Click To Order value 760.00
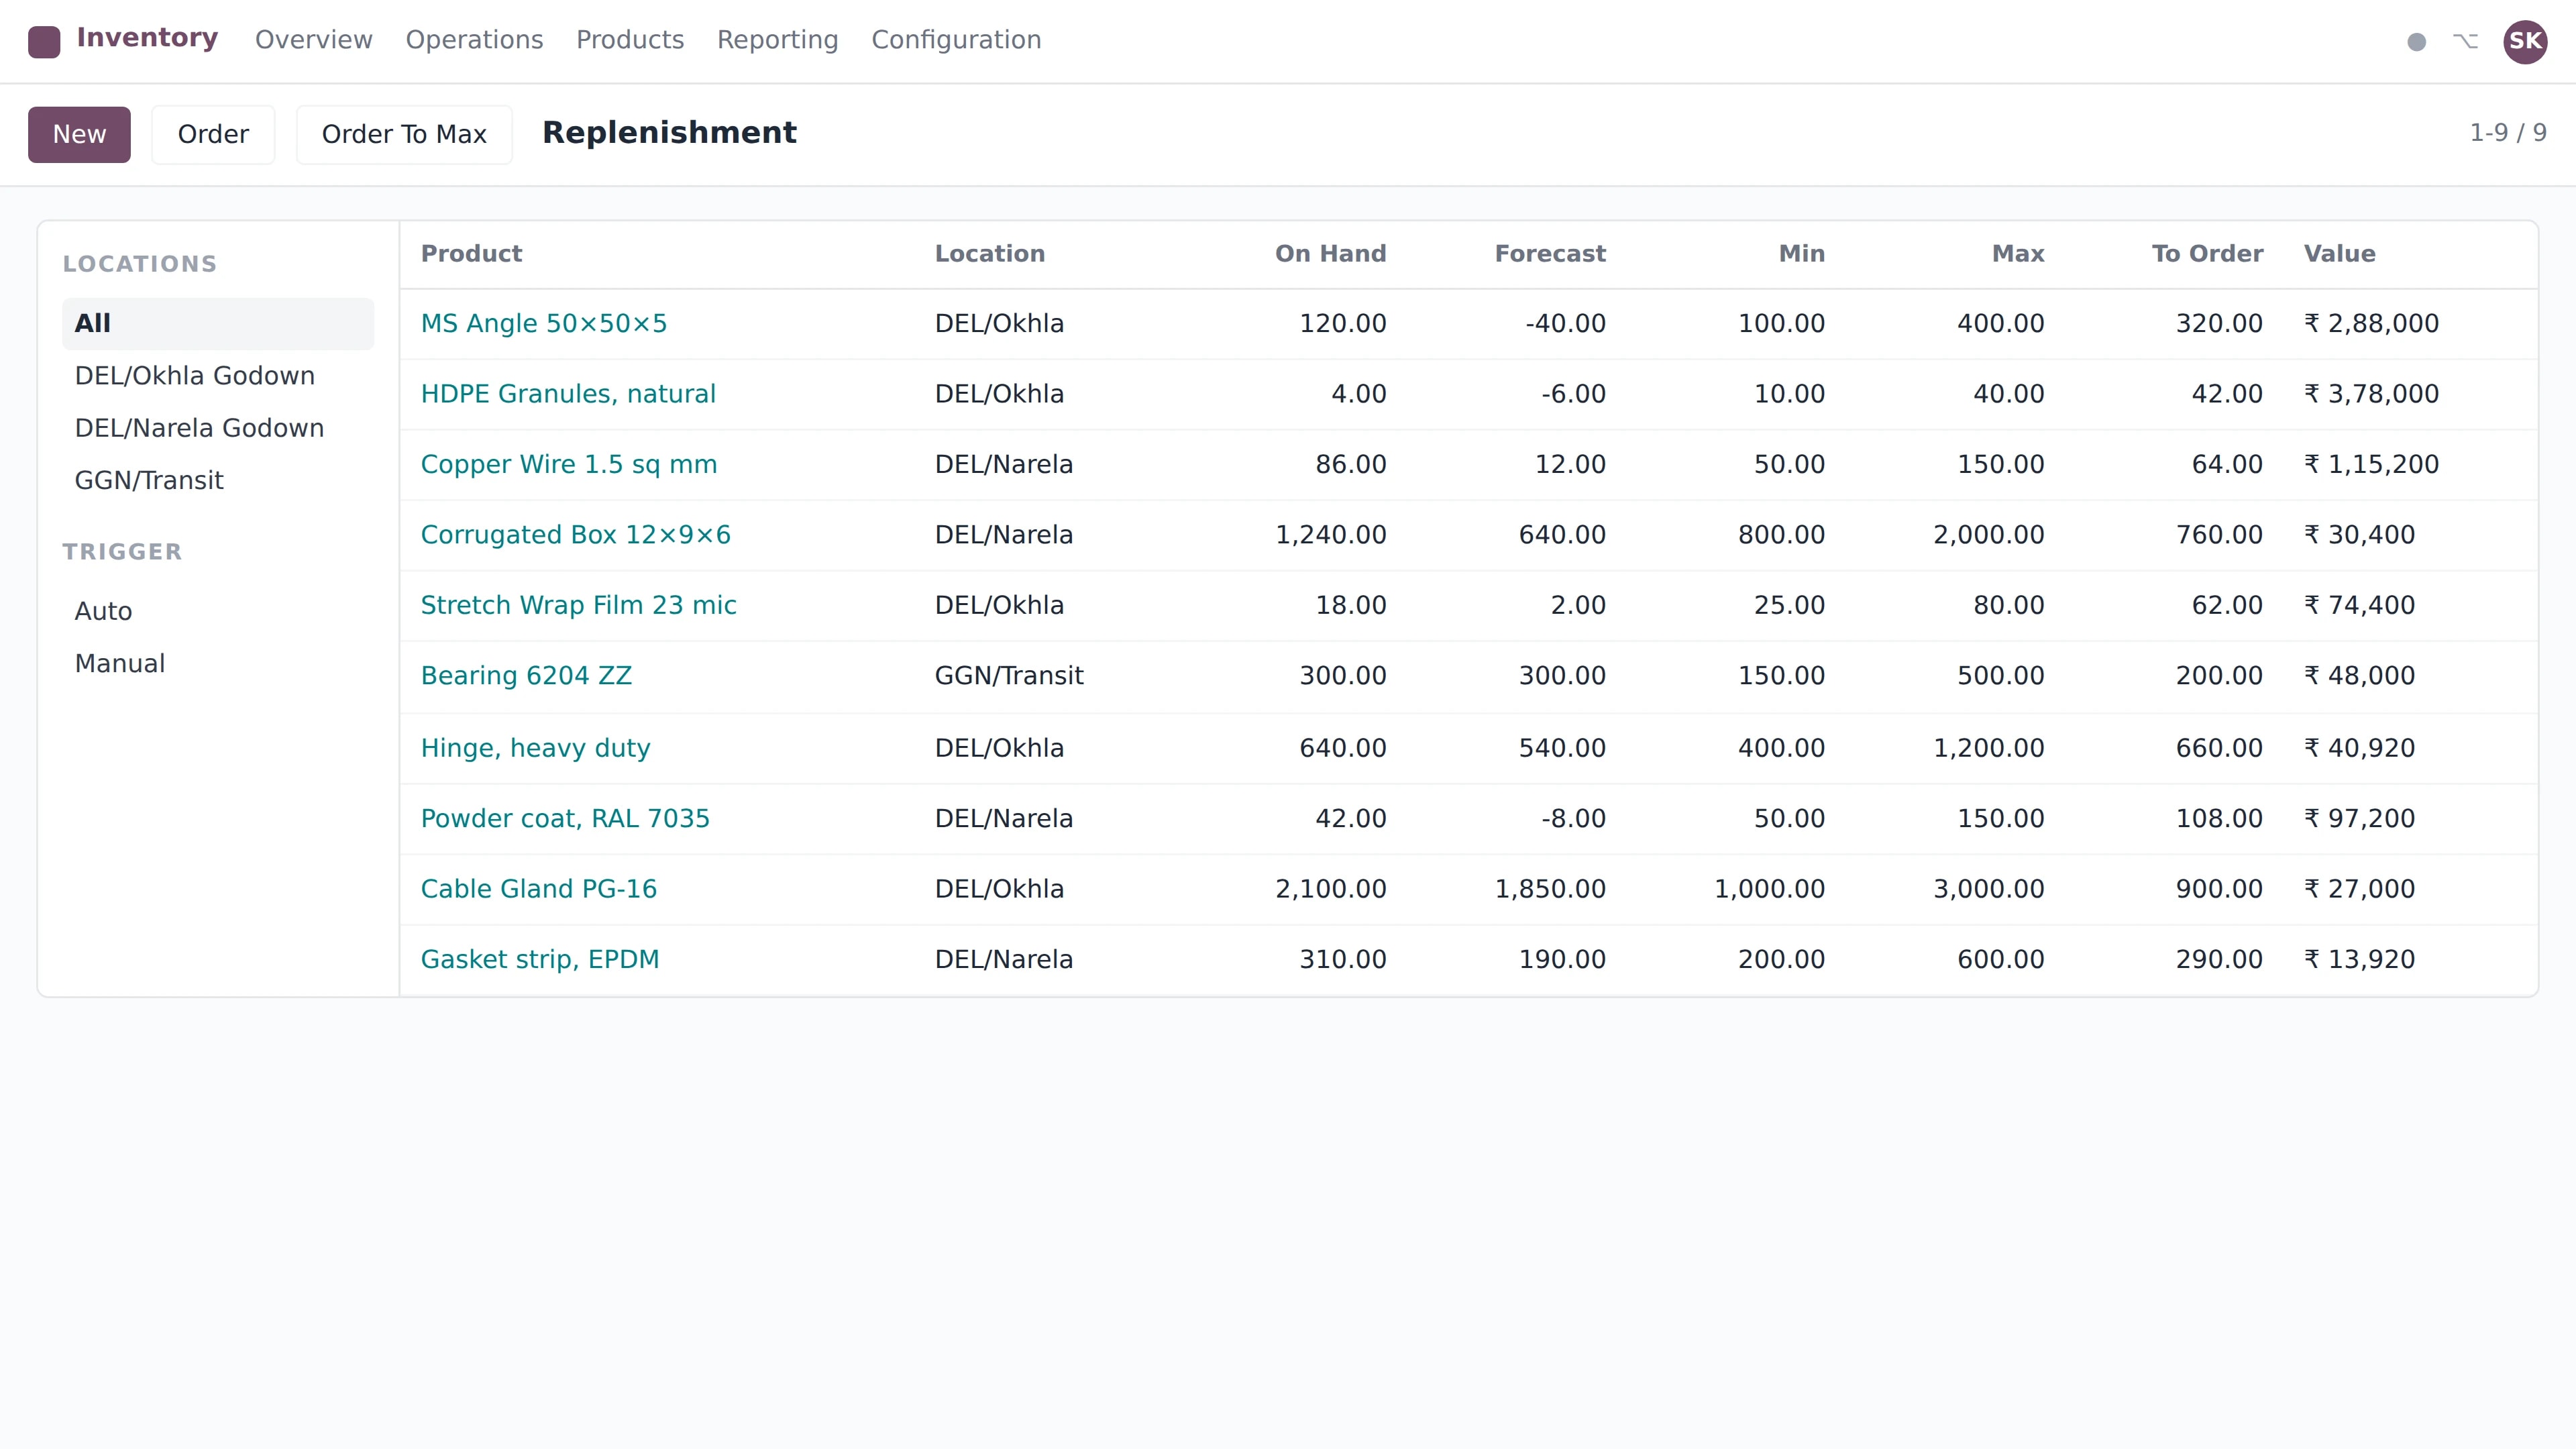 (x=2219, y=535)
